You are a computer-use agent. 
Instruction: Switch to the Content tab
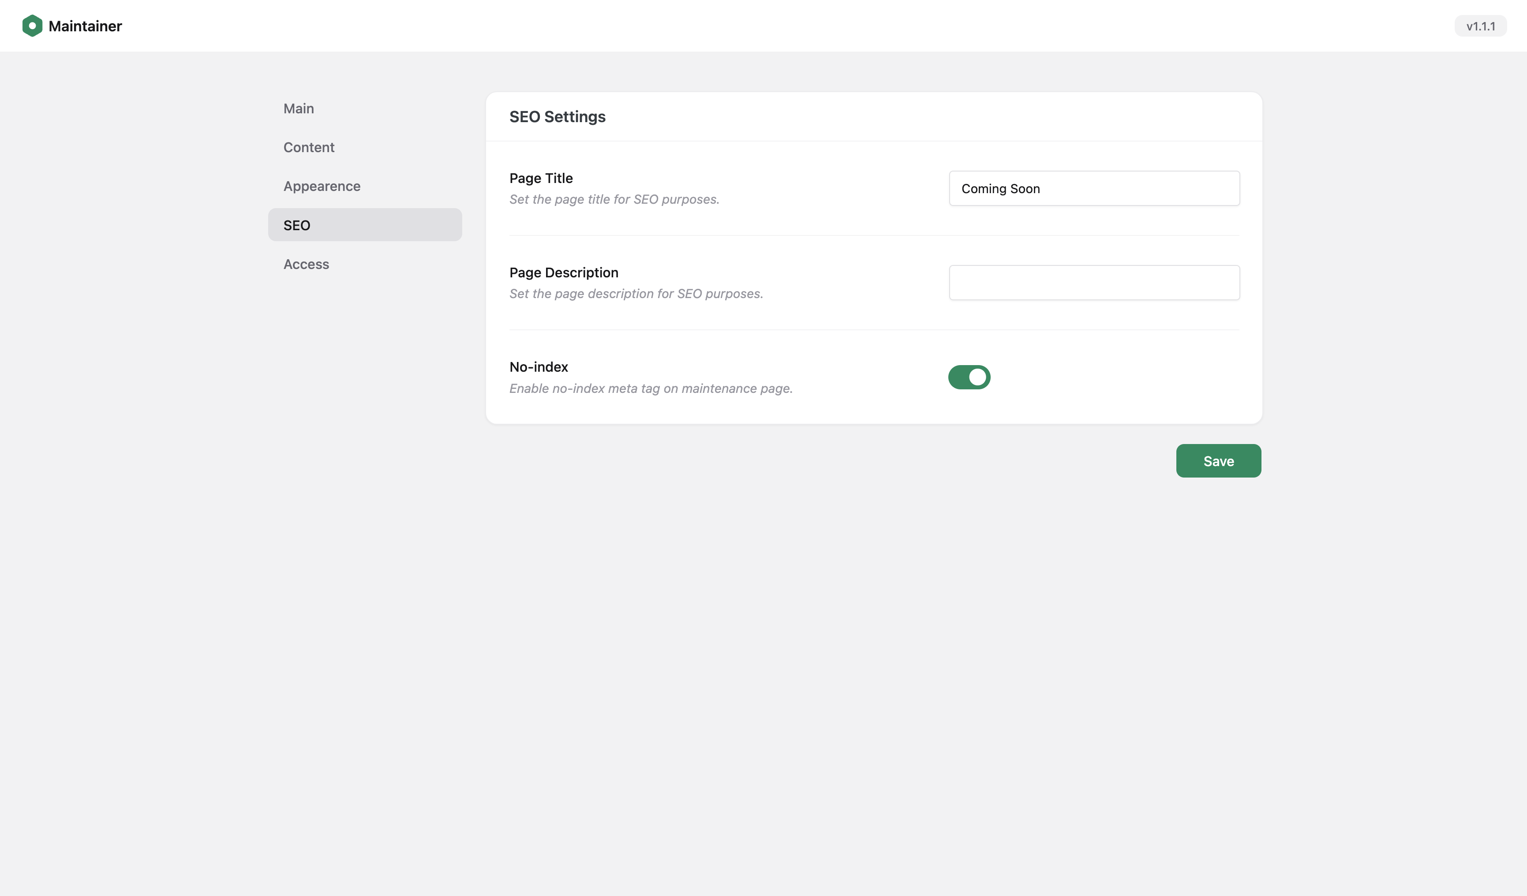click(308, 147)
